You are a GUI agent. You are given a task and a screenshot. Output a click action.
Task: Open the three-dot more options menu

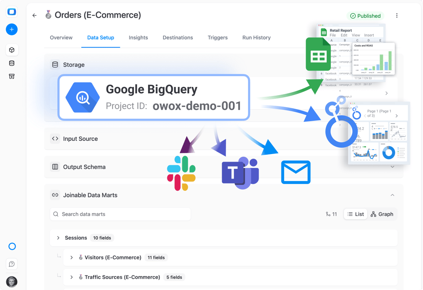click(x=397, y=15)
